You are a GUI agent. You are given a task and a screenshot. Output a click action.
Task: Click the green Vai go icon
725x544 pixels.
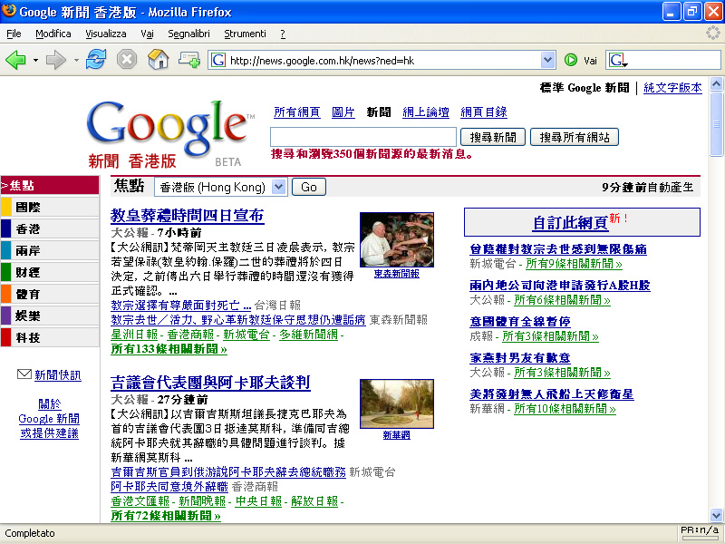(x=571, y=60)
